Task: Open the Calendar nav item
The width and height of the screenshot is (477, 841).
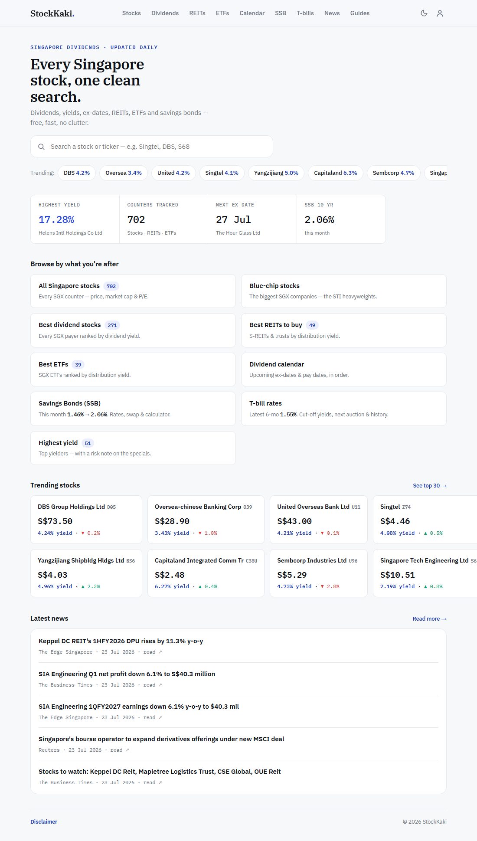Action: tap(252, 13)
